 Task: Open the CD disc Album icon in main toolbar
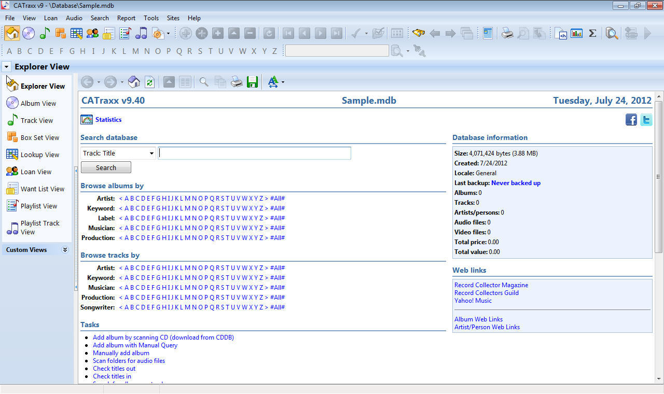[28, 33]
